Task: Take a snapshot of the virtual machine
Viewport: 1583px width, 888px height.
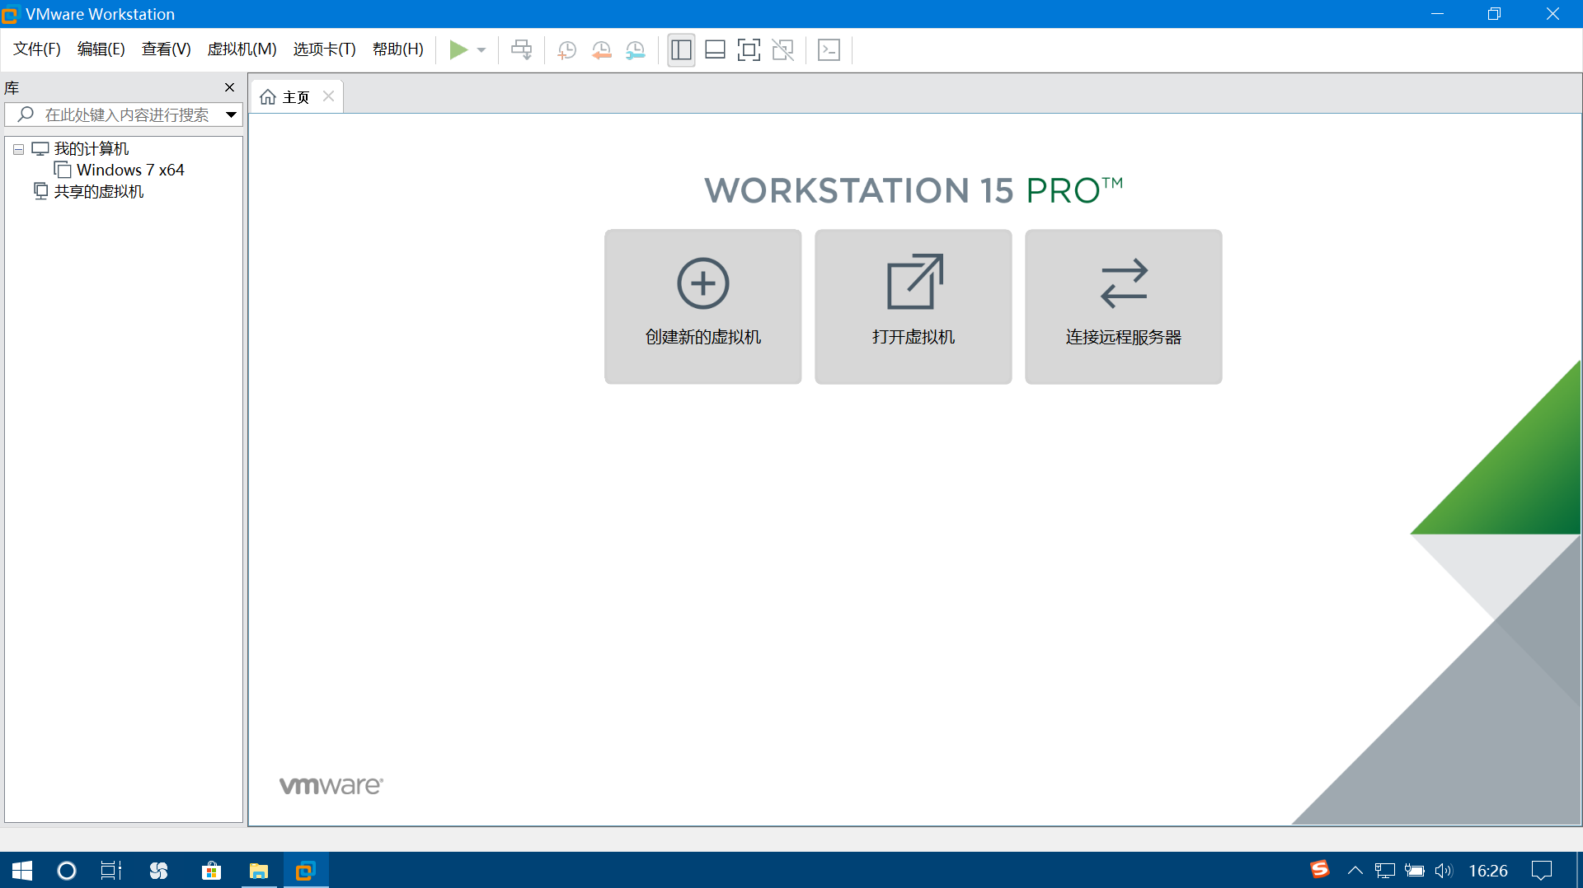Action: pos(566,50)
